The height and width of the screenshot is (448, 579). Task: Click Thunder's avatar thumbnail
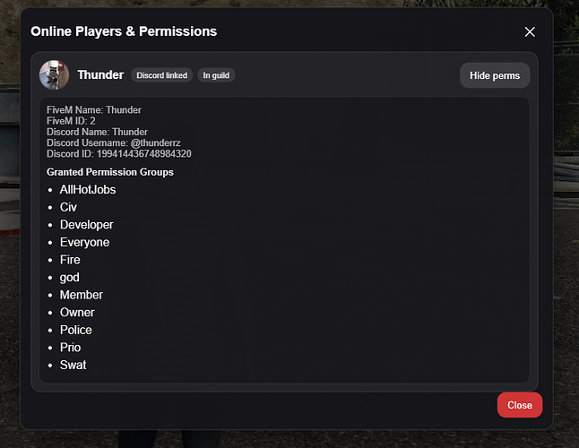(x=54, y=75)
